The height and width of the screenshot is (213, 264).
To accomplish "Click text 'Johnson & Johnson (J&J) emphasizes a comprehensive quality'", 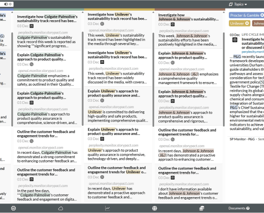I will [188, 78].
